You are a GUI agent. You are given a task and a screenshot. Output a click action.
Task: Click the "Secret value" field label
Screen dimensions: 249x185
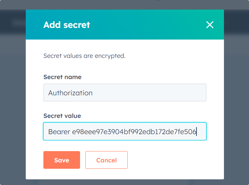pos(62,116)
